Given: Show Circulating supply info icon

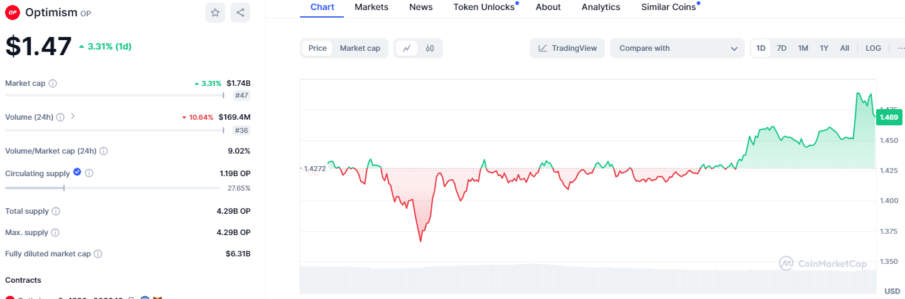Looking at the screenshot, I should point(89,173).
